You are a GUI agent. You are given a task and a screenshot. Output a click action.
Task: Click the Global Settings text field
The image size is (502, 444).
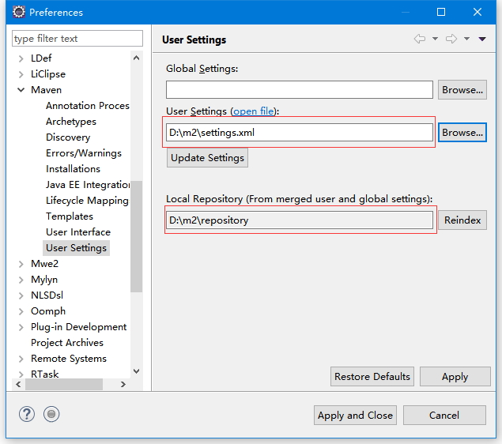pos(299,90)
